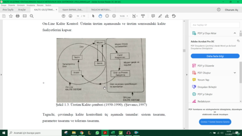Viewport: 242px width, 136px height.
Task: Switch to Ana Sayfa tab
Action: coord(8,9)
